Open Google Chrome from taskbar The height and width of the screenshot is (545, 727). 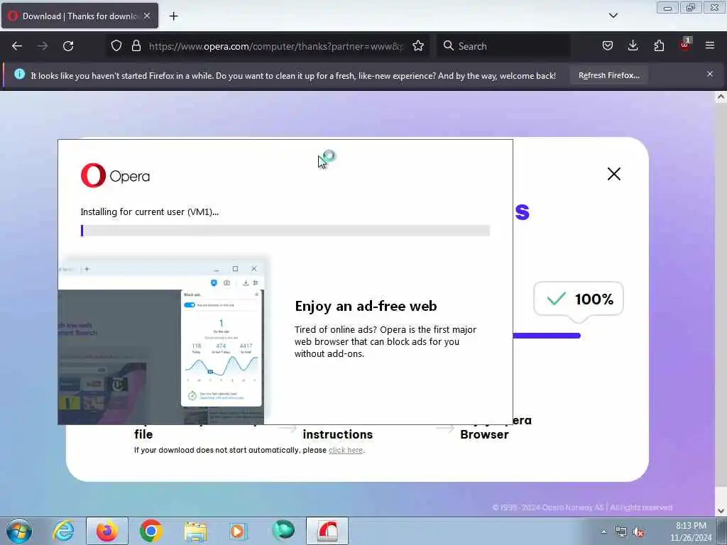[x=151, y=531]
